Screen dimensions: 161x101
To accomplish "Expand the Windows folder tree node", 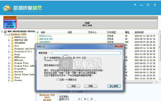I will click(9, 80).
